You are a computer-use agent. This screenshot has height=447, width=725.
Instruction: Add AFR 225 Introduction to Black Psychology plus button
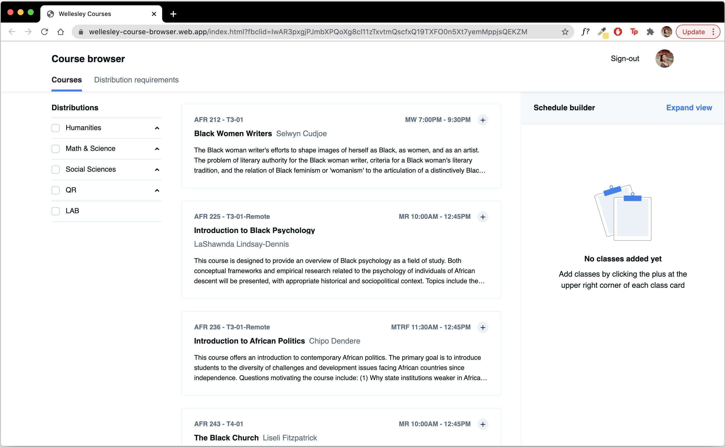pyautogui.click(x=482, y=217)
